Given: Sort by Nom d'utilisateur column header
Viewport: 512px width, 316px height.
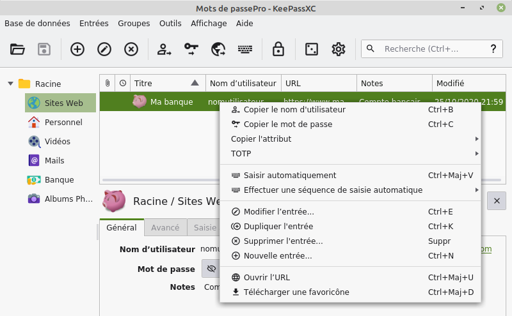Looking at the screenshot, I should click(x=243, y=83).
